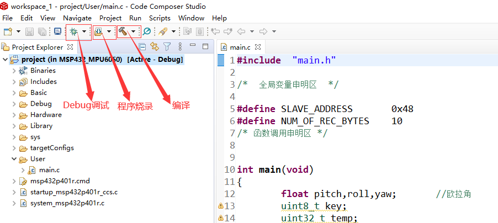Open the Edit menu
The width and height of the screenshot is (498, 223).
point(27,18)
